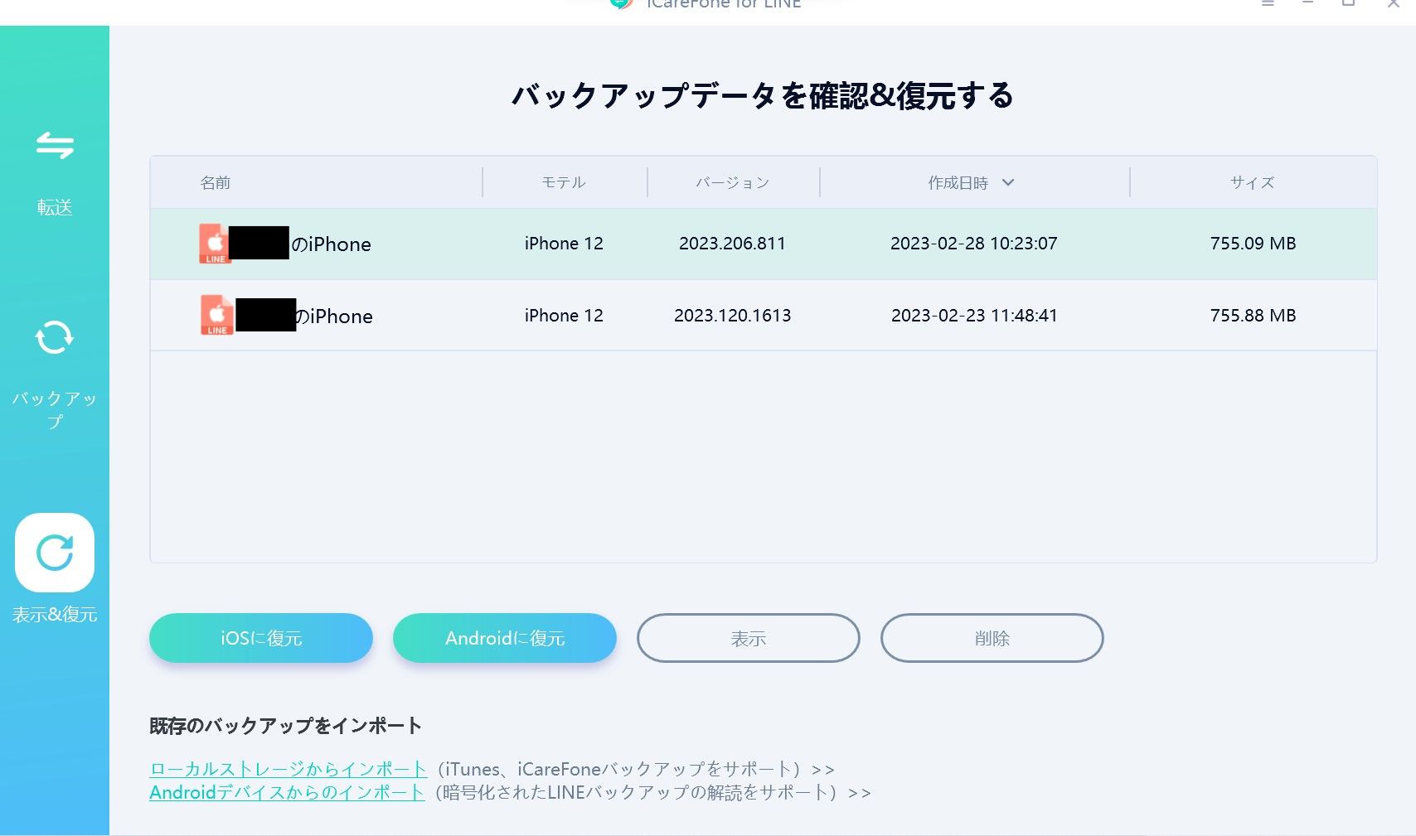The height and width of the screenshot is (836, 1416).
Task: Select the view & restore (表示&復元) icon
Action: coord(55,553)
